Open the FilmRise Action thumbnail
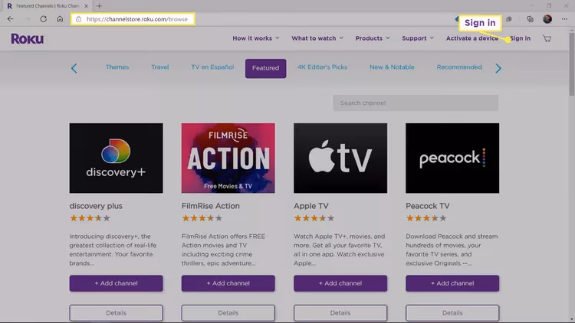575x323 pixels. point(228,158)
